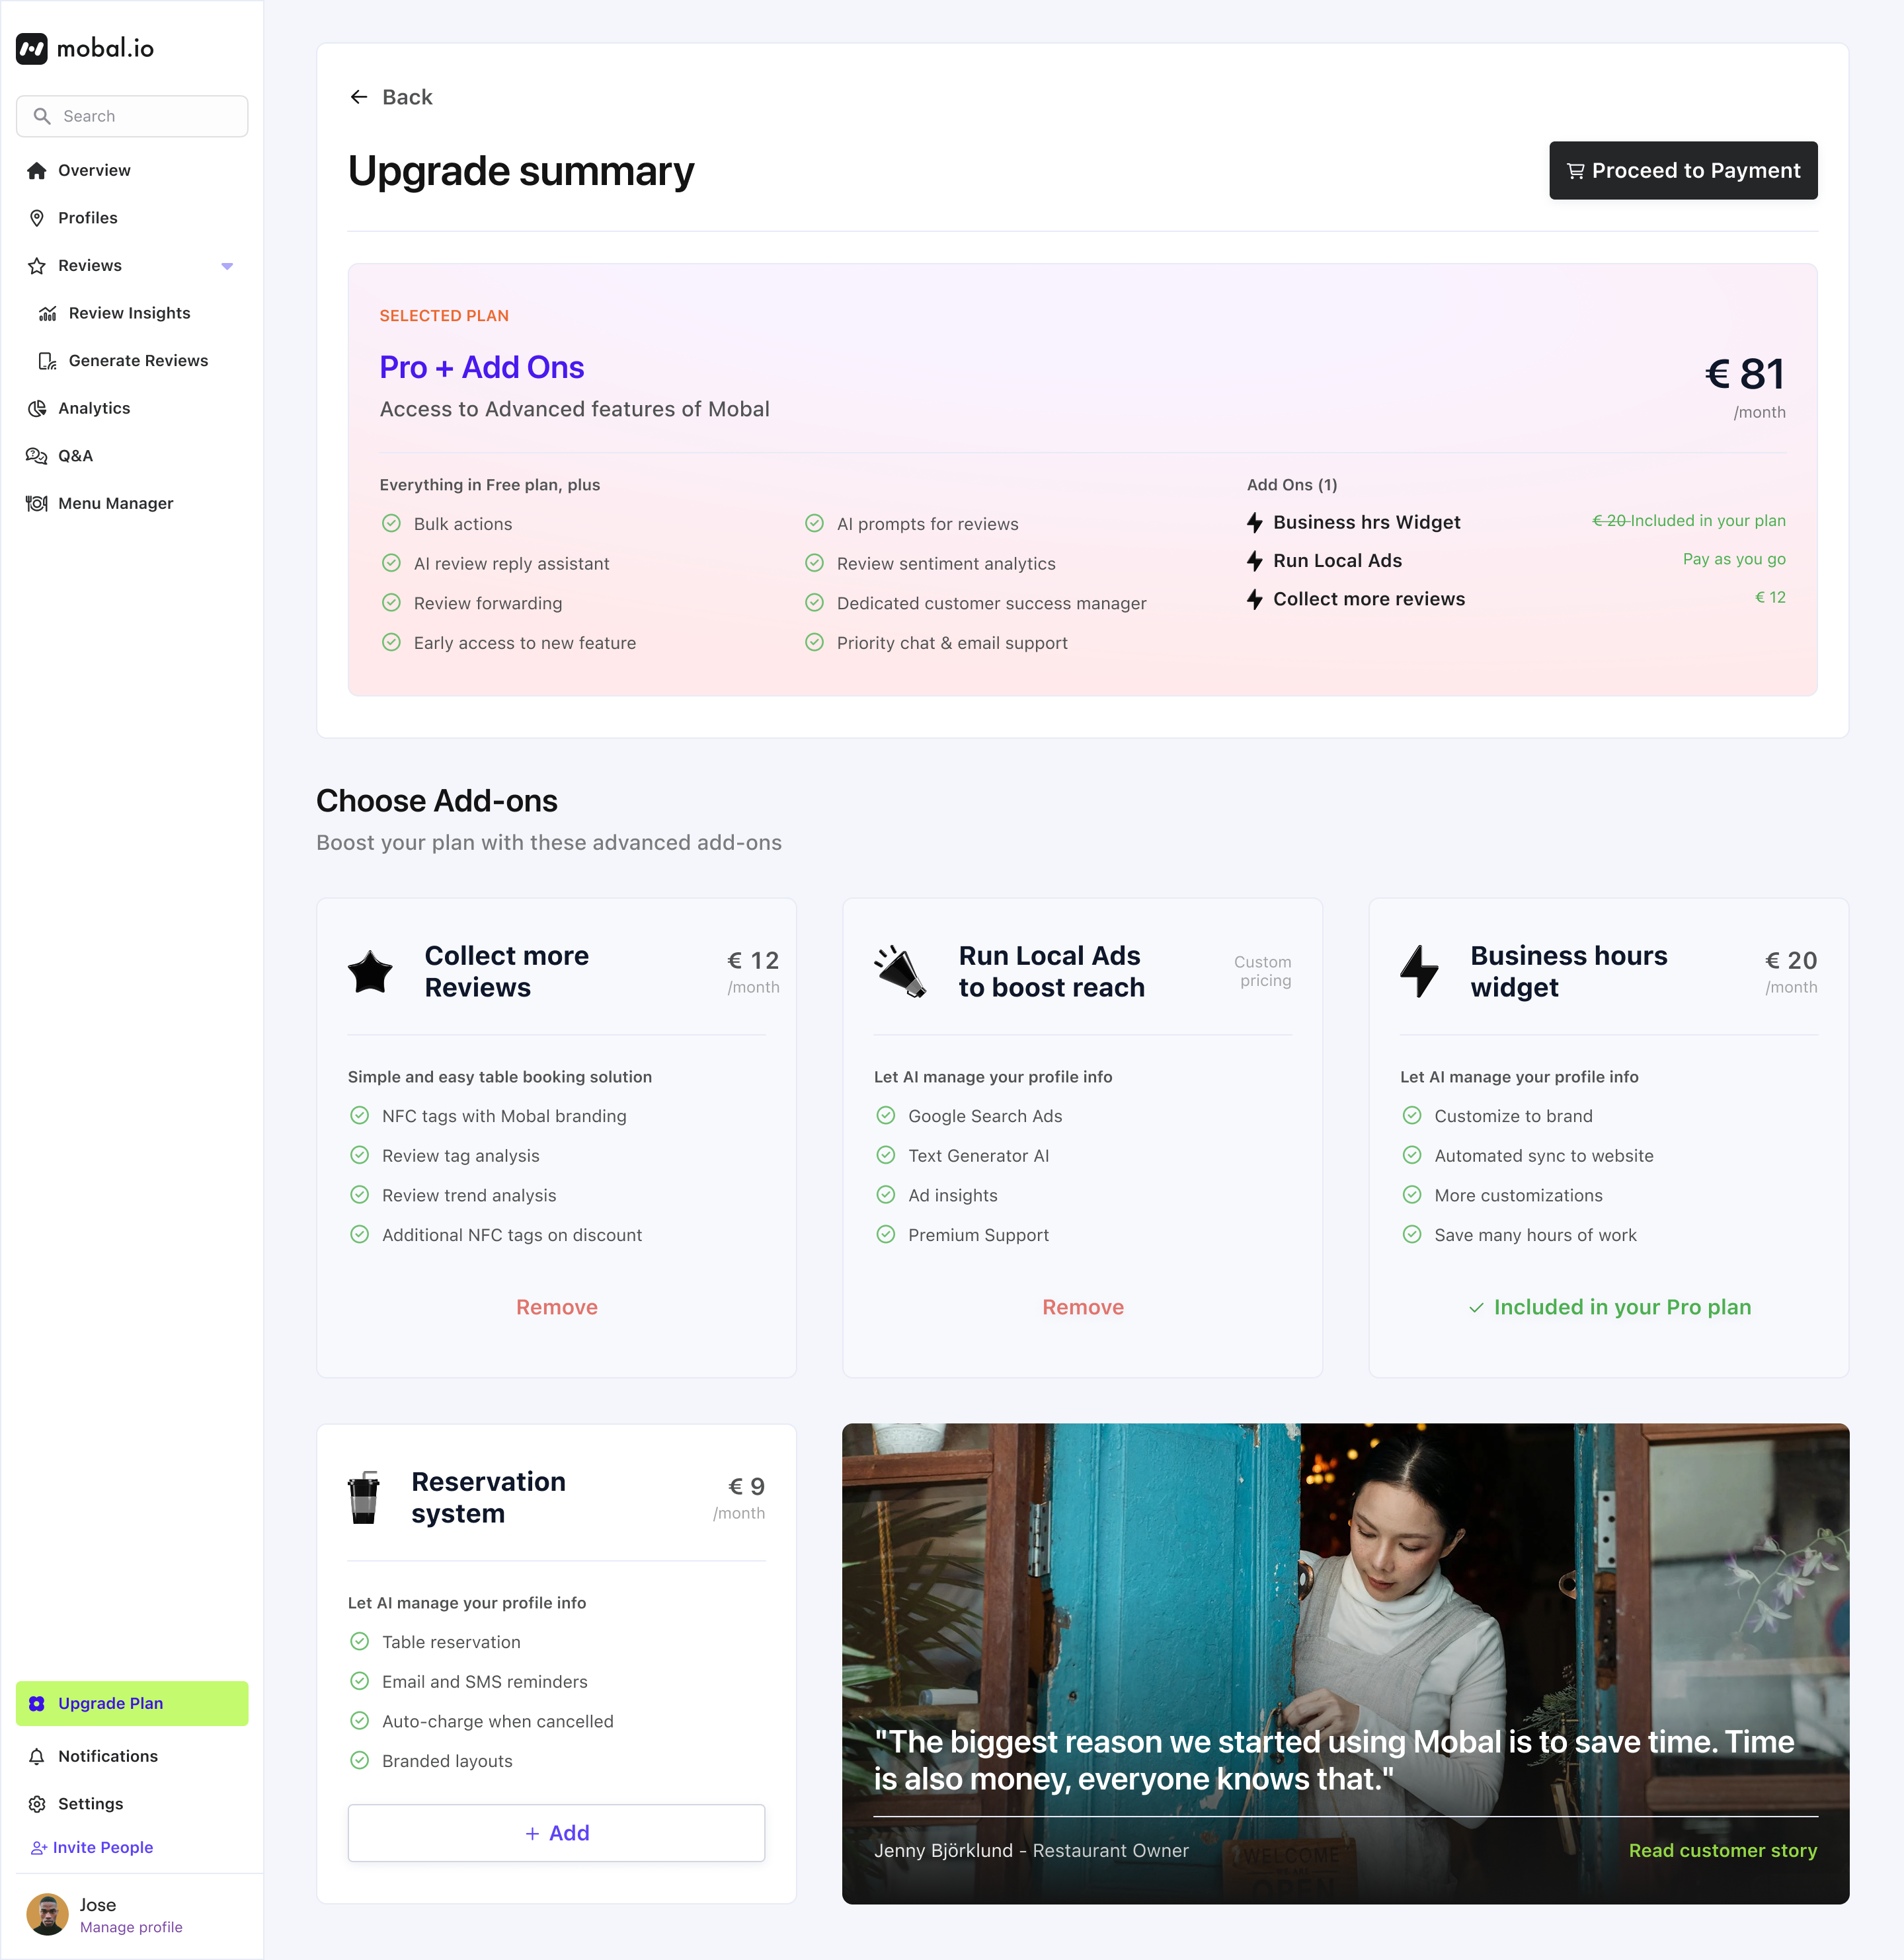
Task: Click the Upgrade Plan badge icon
Action: [x=37, y=1703]
